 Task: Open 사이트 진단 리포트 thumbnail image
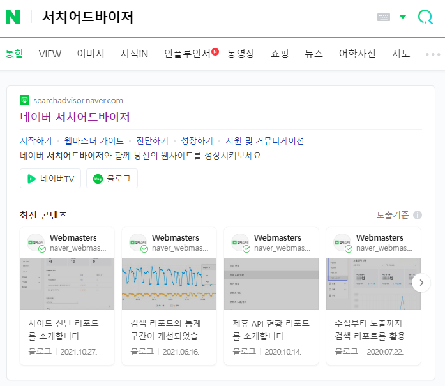pos(67,284)
